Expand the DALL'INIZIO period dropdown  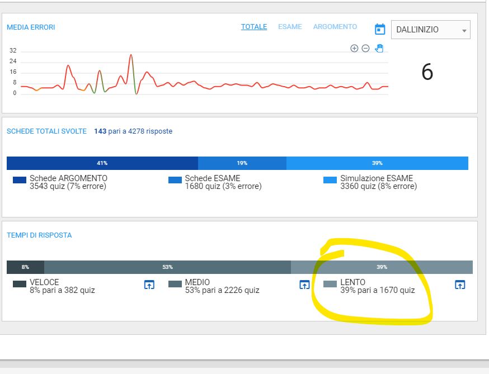(430, 30)
